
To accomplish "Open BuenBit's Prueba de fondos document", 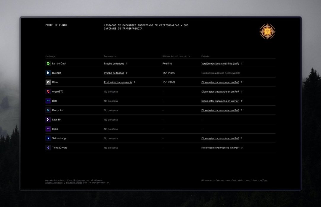I will [114, 73].
